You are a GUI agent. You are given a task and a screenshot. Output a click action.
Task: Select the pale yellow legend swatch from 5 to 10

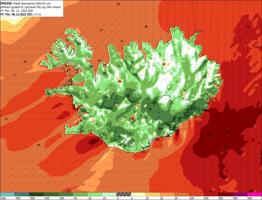[x=138, y=194]
